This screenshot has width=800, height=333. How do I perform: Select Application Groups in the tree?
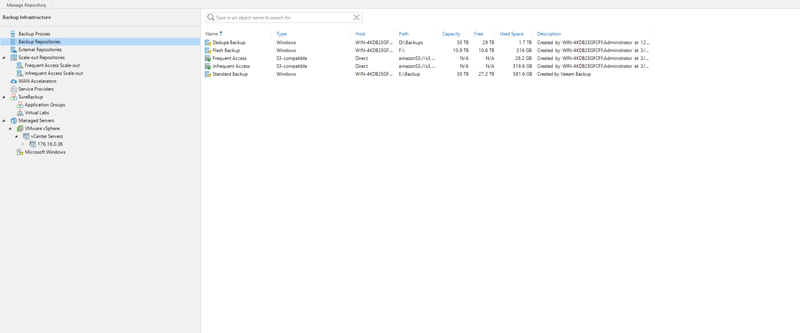tap(45, 105)
